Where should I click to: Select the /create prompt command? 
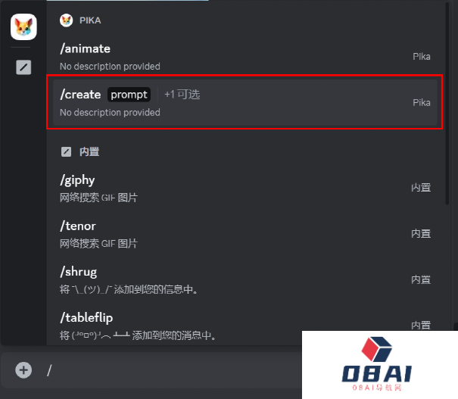(245, 103)
